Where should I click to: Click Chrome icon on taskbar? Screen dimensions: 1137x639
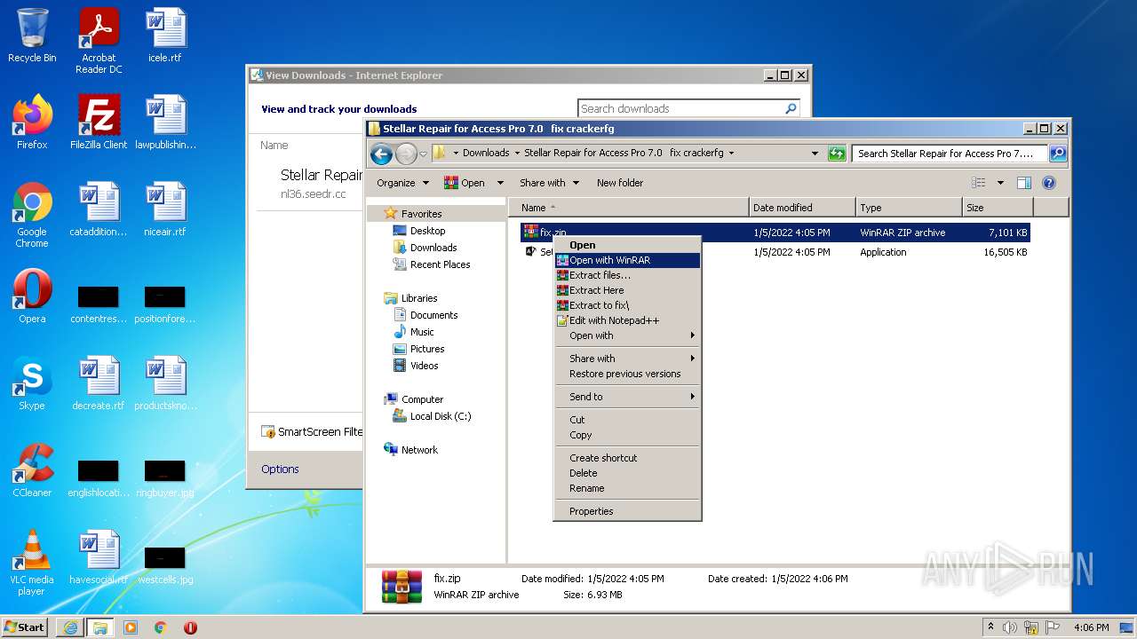click(x=161, y=627)
